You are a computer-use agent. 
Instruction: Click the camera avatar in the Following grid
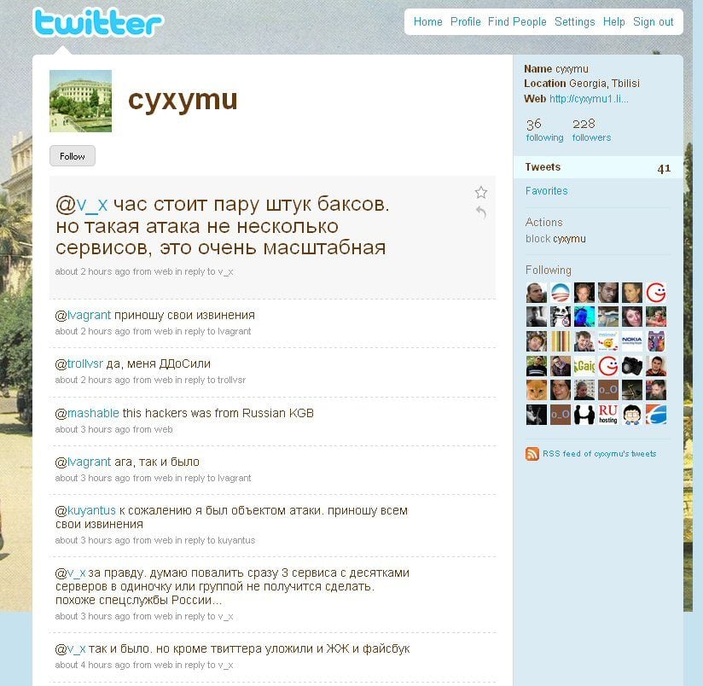pyautogui.click(x=630, y=365)
